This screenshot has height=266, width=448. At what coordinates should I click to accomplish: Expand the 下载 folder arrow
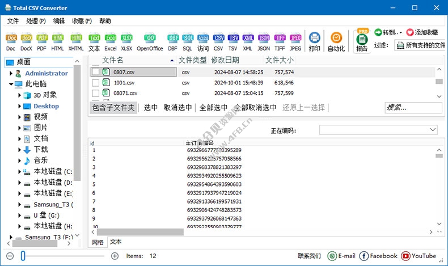(x=19, y=149)
